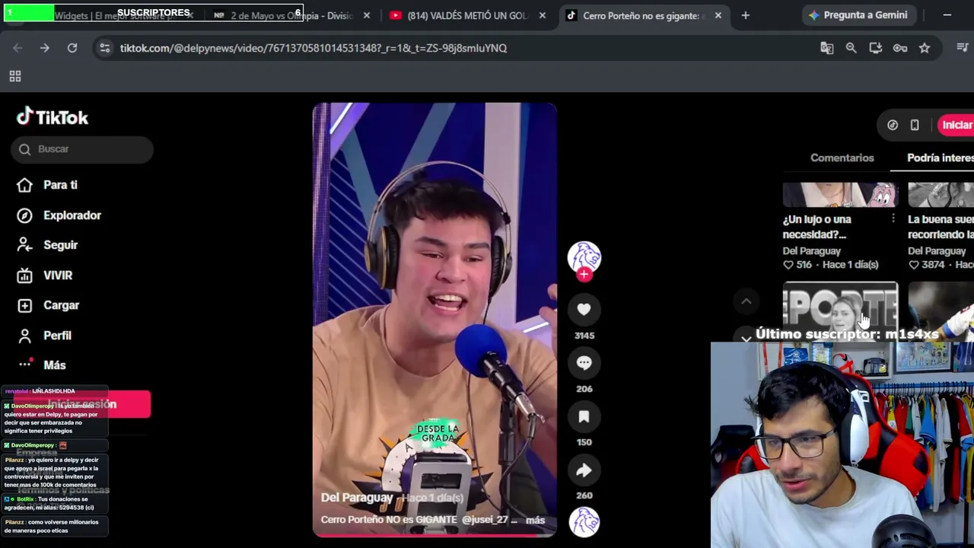Click the 'Pregunta a Gemini' button

pyautogui.click(x=858, y=15)
